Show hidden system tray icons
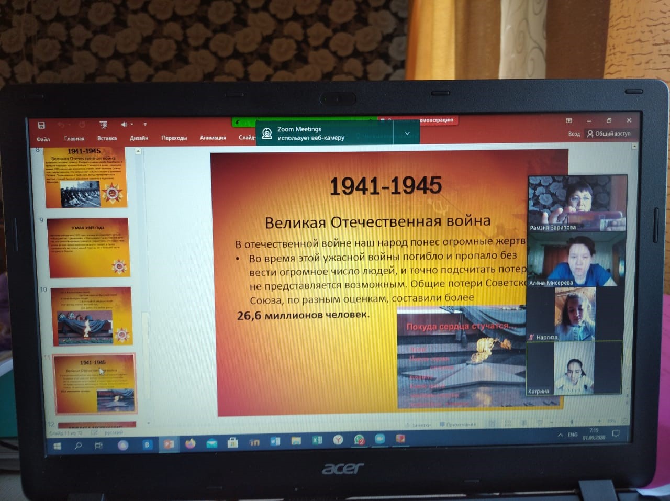The height and width of the screenshot is (501, 670). tap(560, 435)
